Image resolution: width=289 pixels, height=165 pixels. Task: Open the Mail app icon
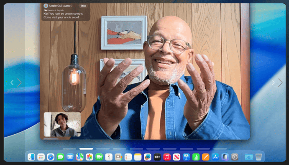[70, 157]
